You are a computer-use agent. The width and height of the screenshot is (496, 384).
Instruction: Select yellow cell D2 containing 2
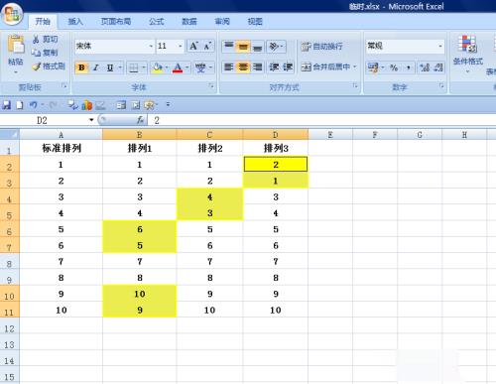click(276, 165)
